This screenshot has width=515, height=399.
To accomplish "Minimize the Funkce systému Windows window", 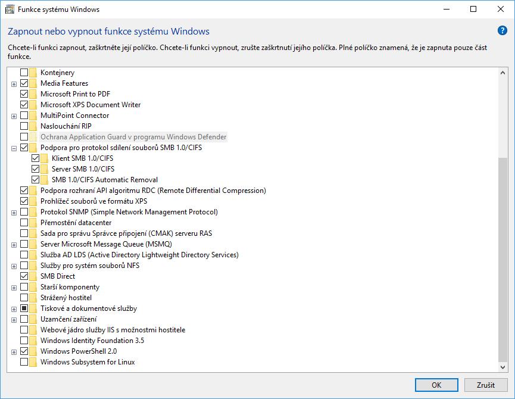I will (x=447, y=9).
